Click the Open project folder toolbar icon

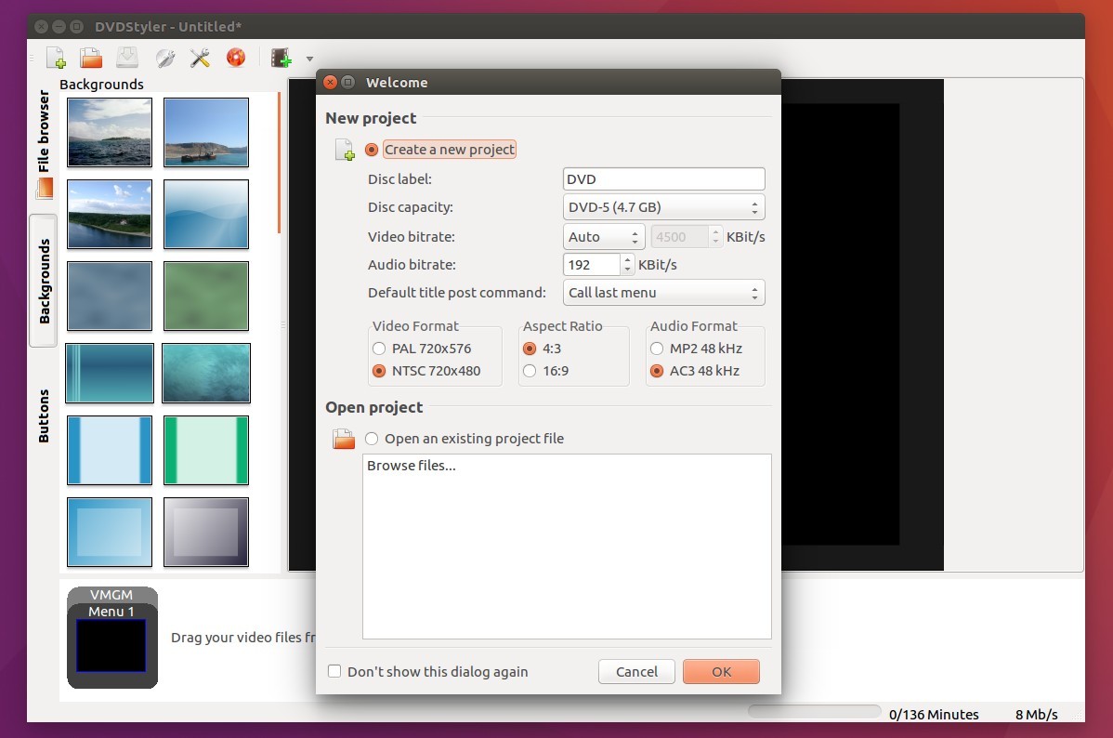click(91, 58)
